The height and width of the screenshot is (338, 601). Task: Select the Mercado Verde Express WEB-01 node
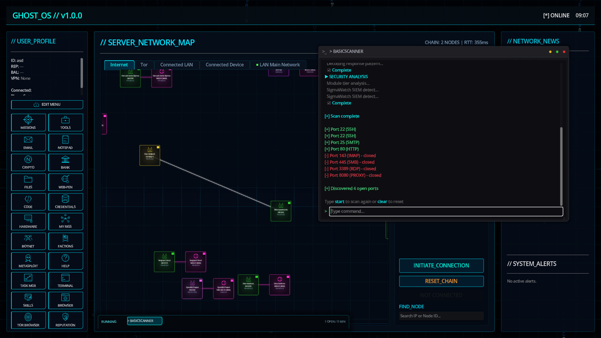tap(162, 78)
